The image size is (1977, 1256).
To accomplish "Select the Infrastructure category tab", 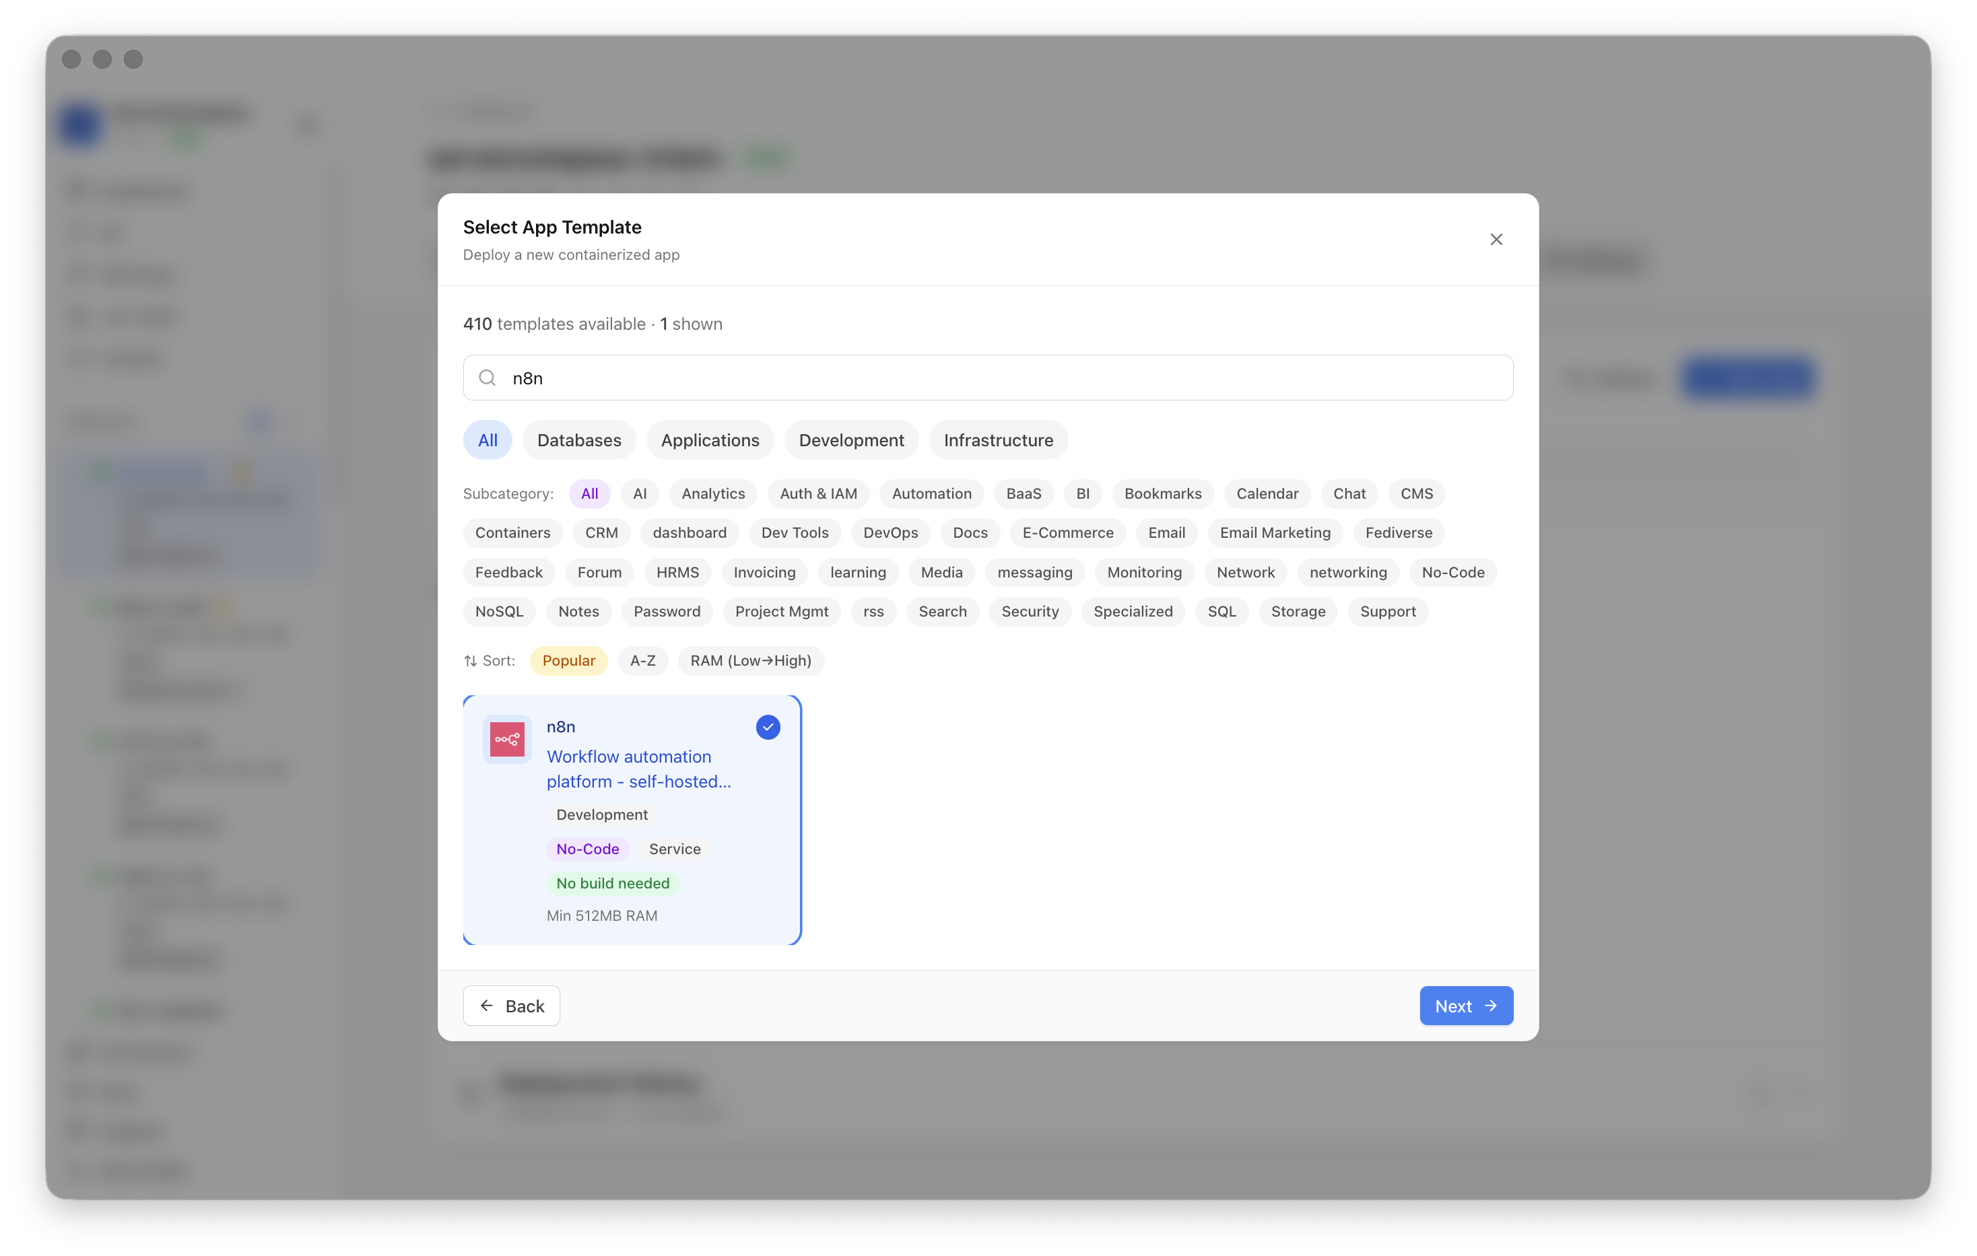I will tap(999, 440).
